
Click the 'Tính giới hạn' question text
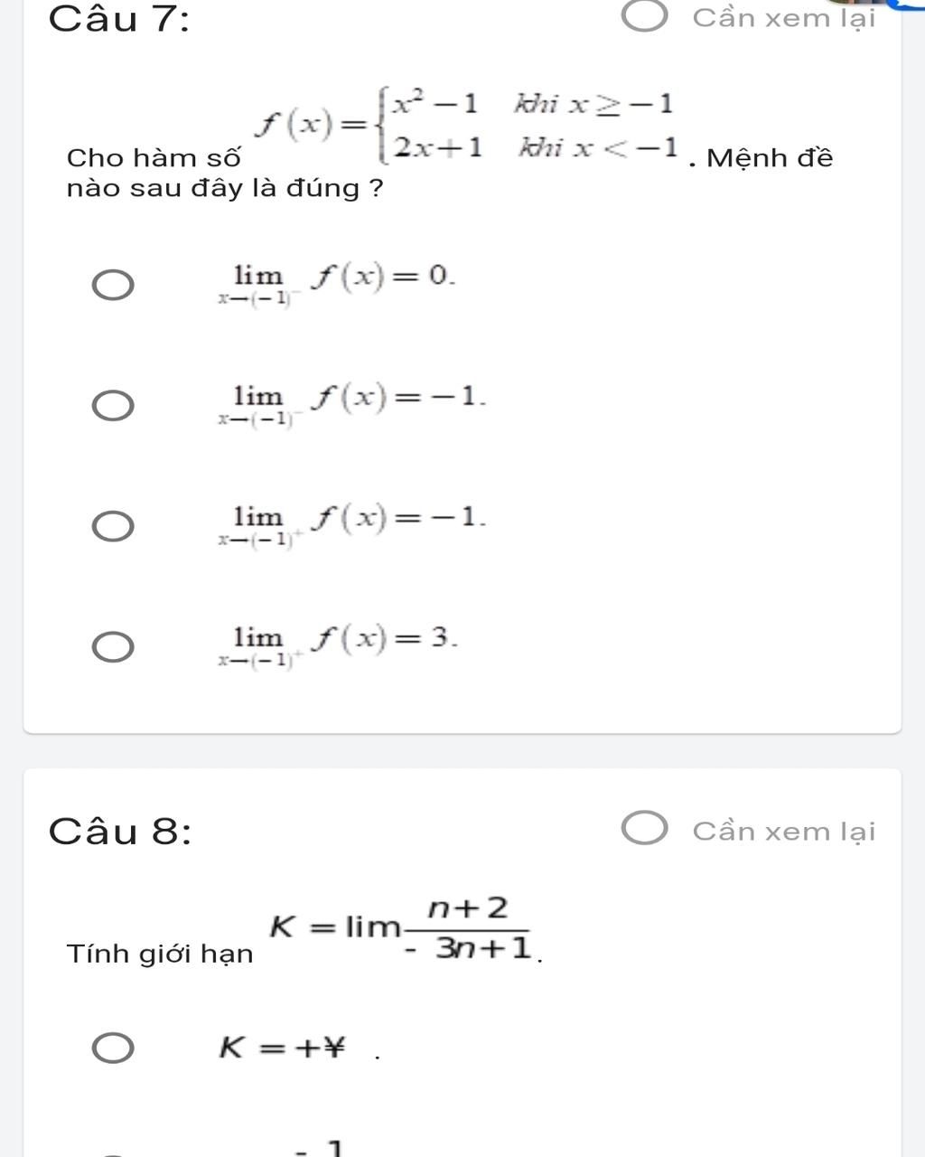click(x=160, y=954)
